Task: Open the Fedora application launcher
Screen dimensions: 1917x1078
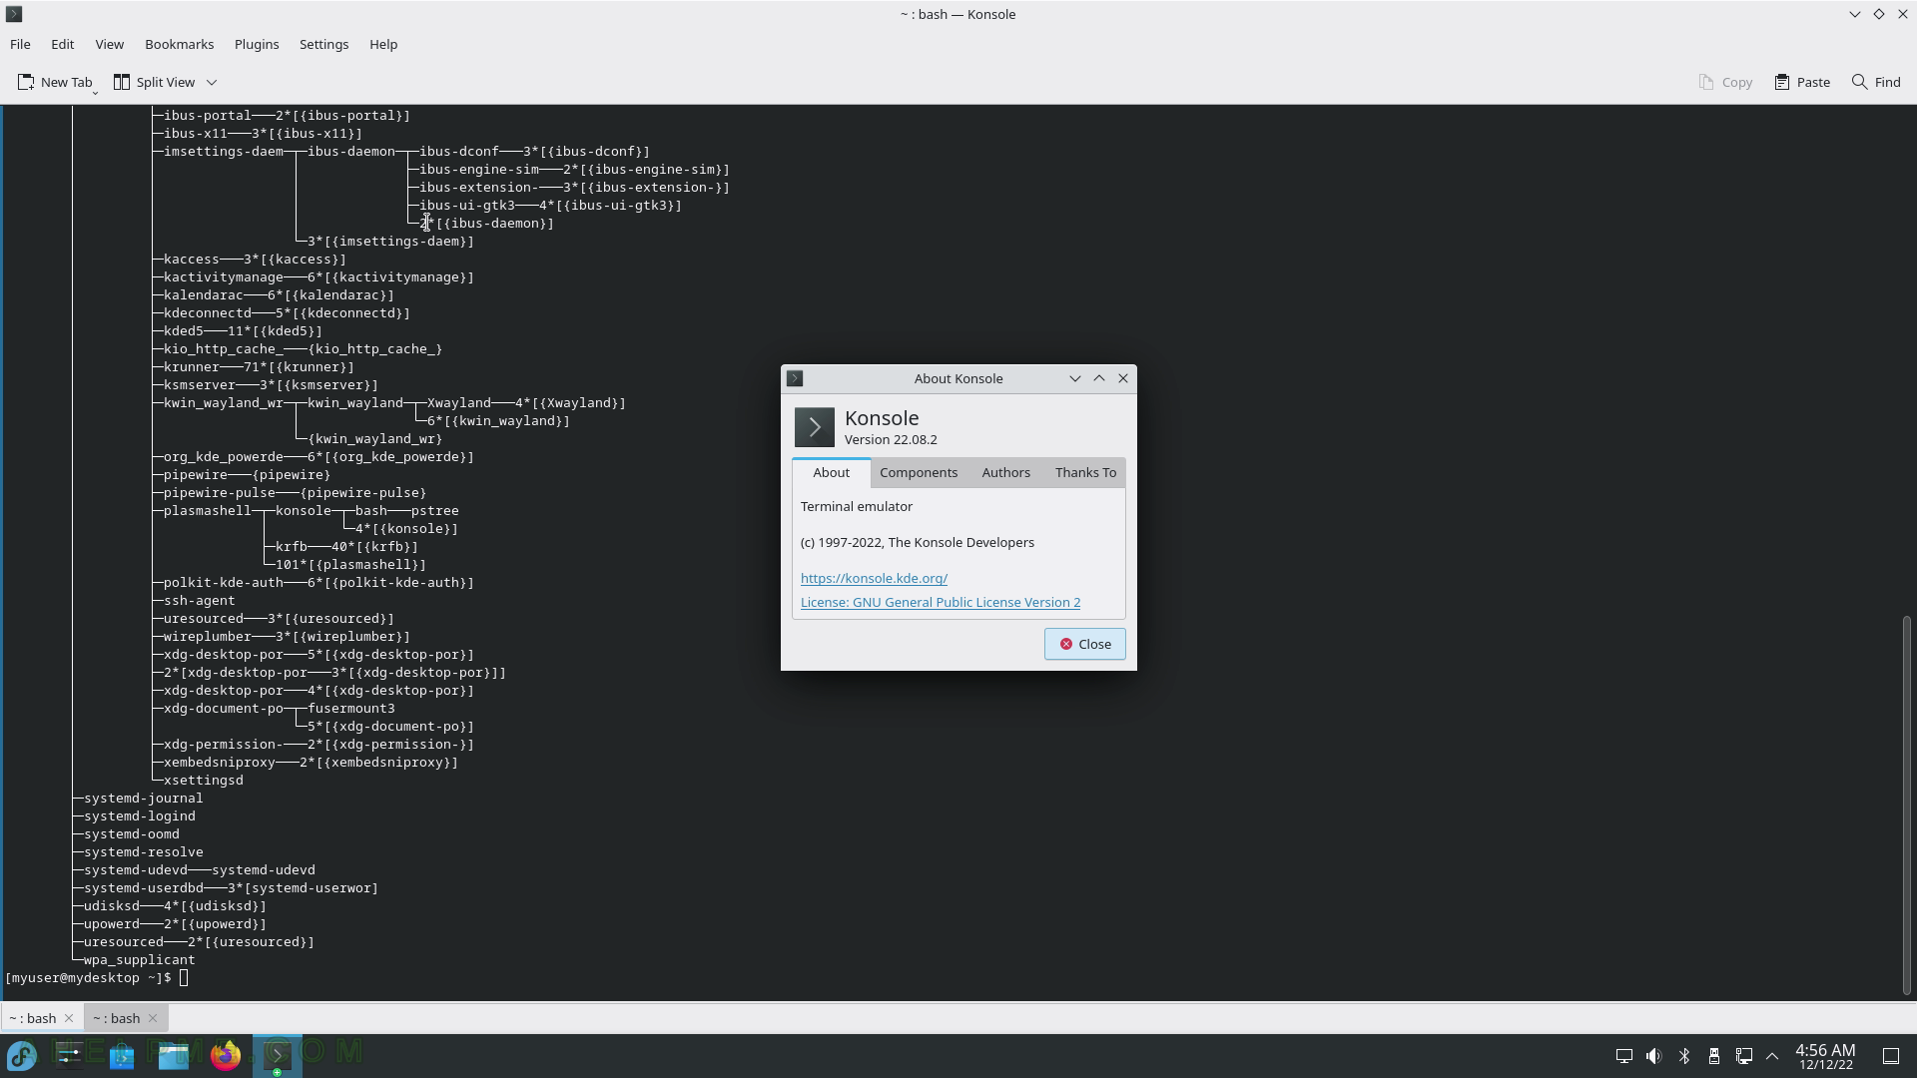Action: click(x=22, y=1055)
